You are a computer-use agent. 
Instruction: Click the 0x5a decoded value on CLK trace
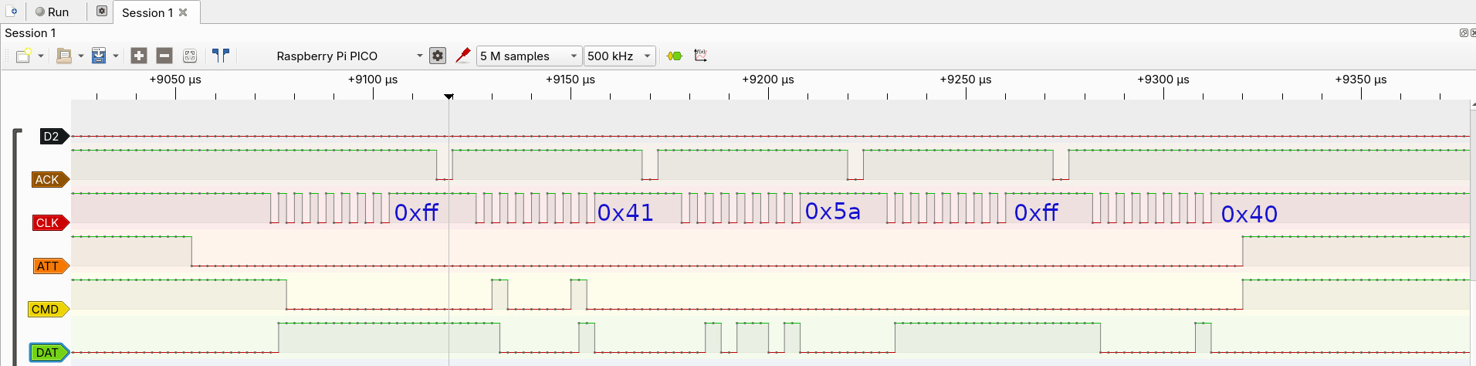coord(832,212)
